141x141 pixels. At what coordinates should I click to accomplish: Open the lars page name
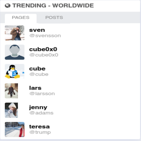pos(35,88)
